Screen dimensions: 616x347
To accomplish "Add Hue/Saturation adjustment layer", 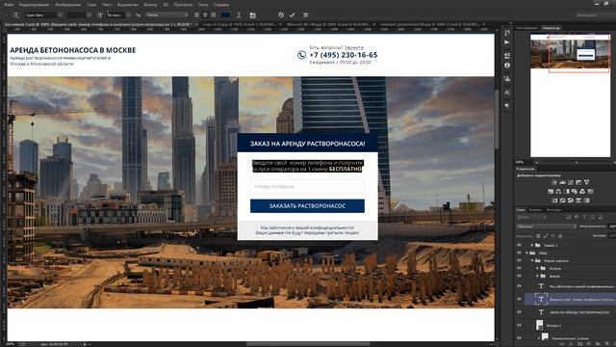I will pyautogui.click(x=551, y=192).
